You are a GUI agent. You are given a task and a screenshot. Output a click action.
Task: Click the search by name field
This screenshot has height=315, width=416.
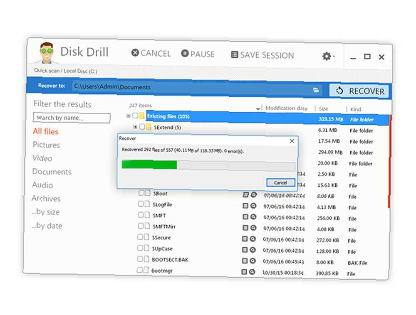[x=72, y=118]
